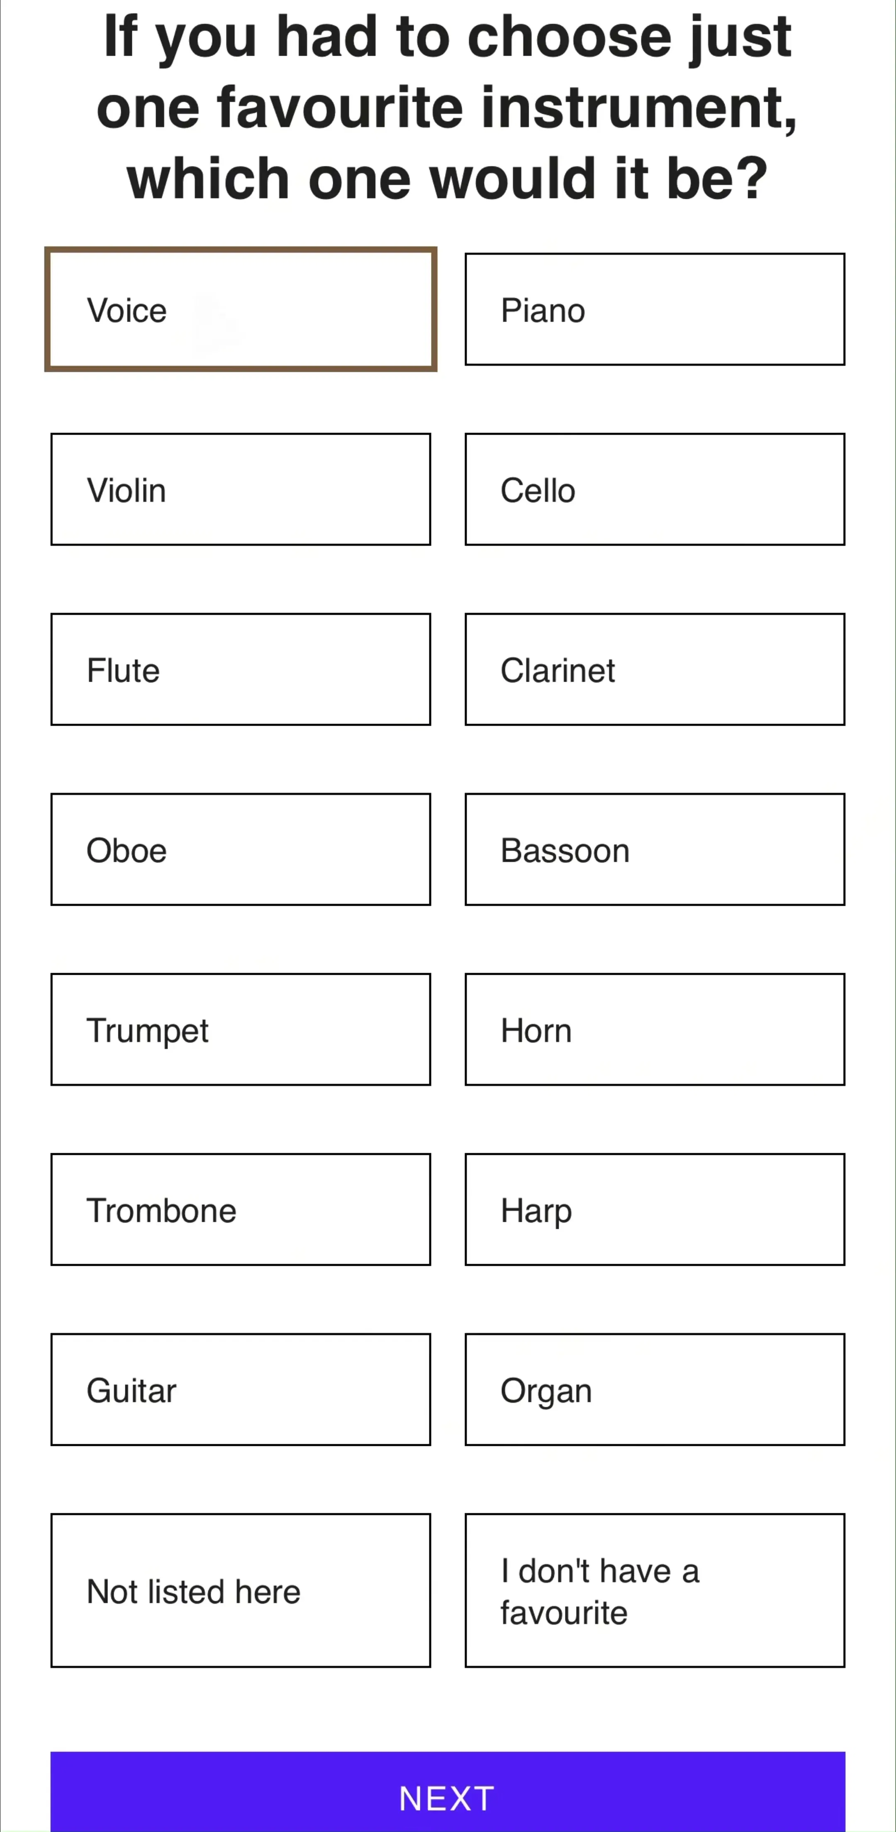
Task: Choose Flute as your favourite
Action: click(x=240, y=669)
